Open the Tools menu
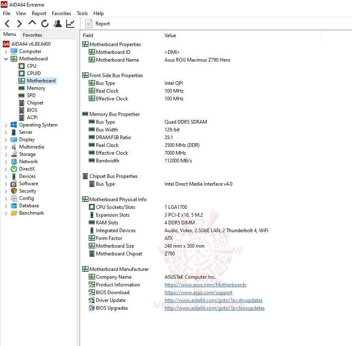The height and width of the screenshot is (346, 352). 82,13
